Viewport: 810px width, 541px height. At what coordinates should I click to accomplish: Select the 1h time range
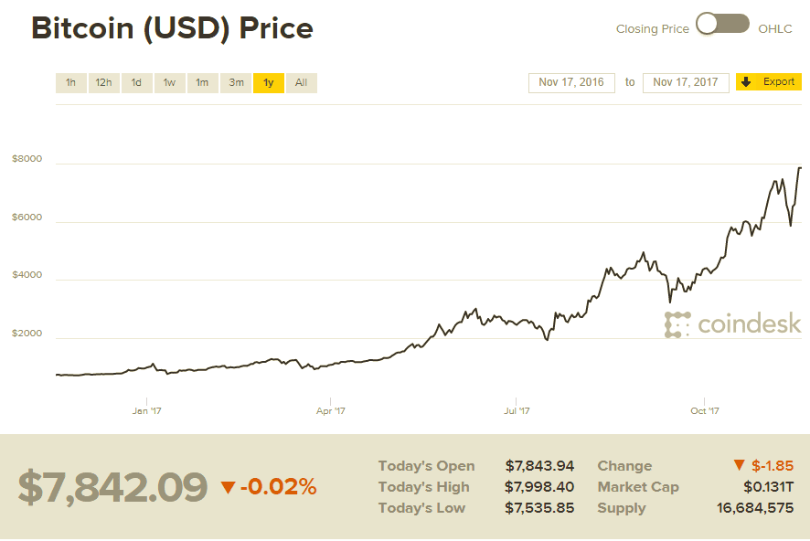(x=70, y=83)
